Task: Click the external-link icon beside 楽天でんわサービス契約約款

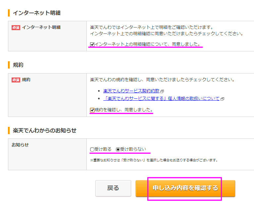Action: 162,91
